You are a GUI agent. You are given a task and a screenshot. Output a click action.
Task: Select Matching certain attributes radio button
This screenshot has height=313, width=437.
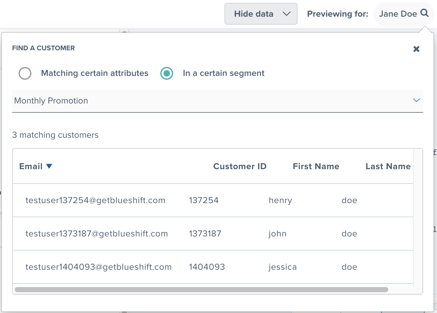25,73
